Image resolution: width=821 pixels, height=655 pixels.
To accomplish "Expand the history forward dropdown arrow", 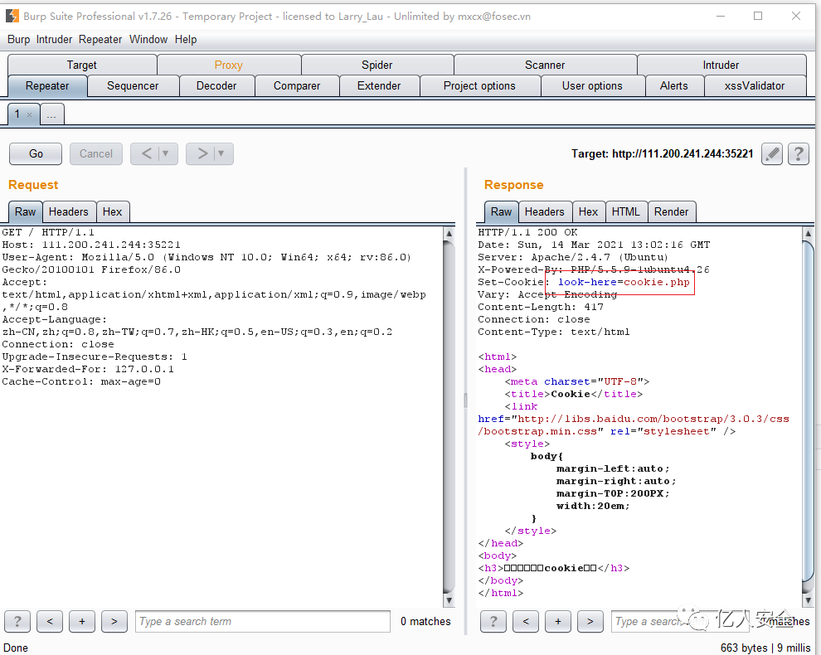I will pos(221,153).
